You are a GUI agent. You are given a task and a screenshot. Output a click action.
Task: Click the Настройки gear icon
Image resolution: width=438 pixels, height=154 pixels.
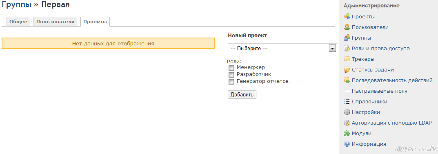coord(347,112)
